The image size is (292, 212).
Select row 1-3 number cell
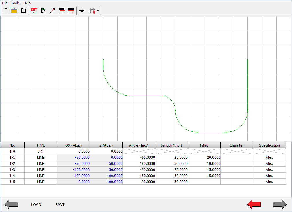tap(12, 170)
